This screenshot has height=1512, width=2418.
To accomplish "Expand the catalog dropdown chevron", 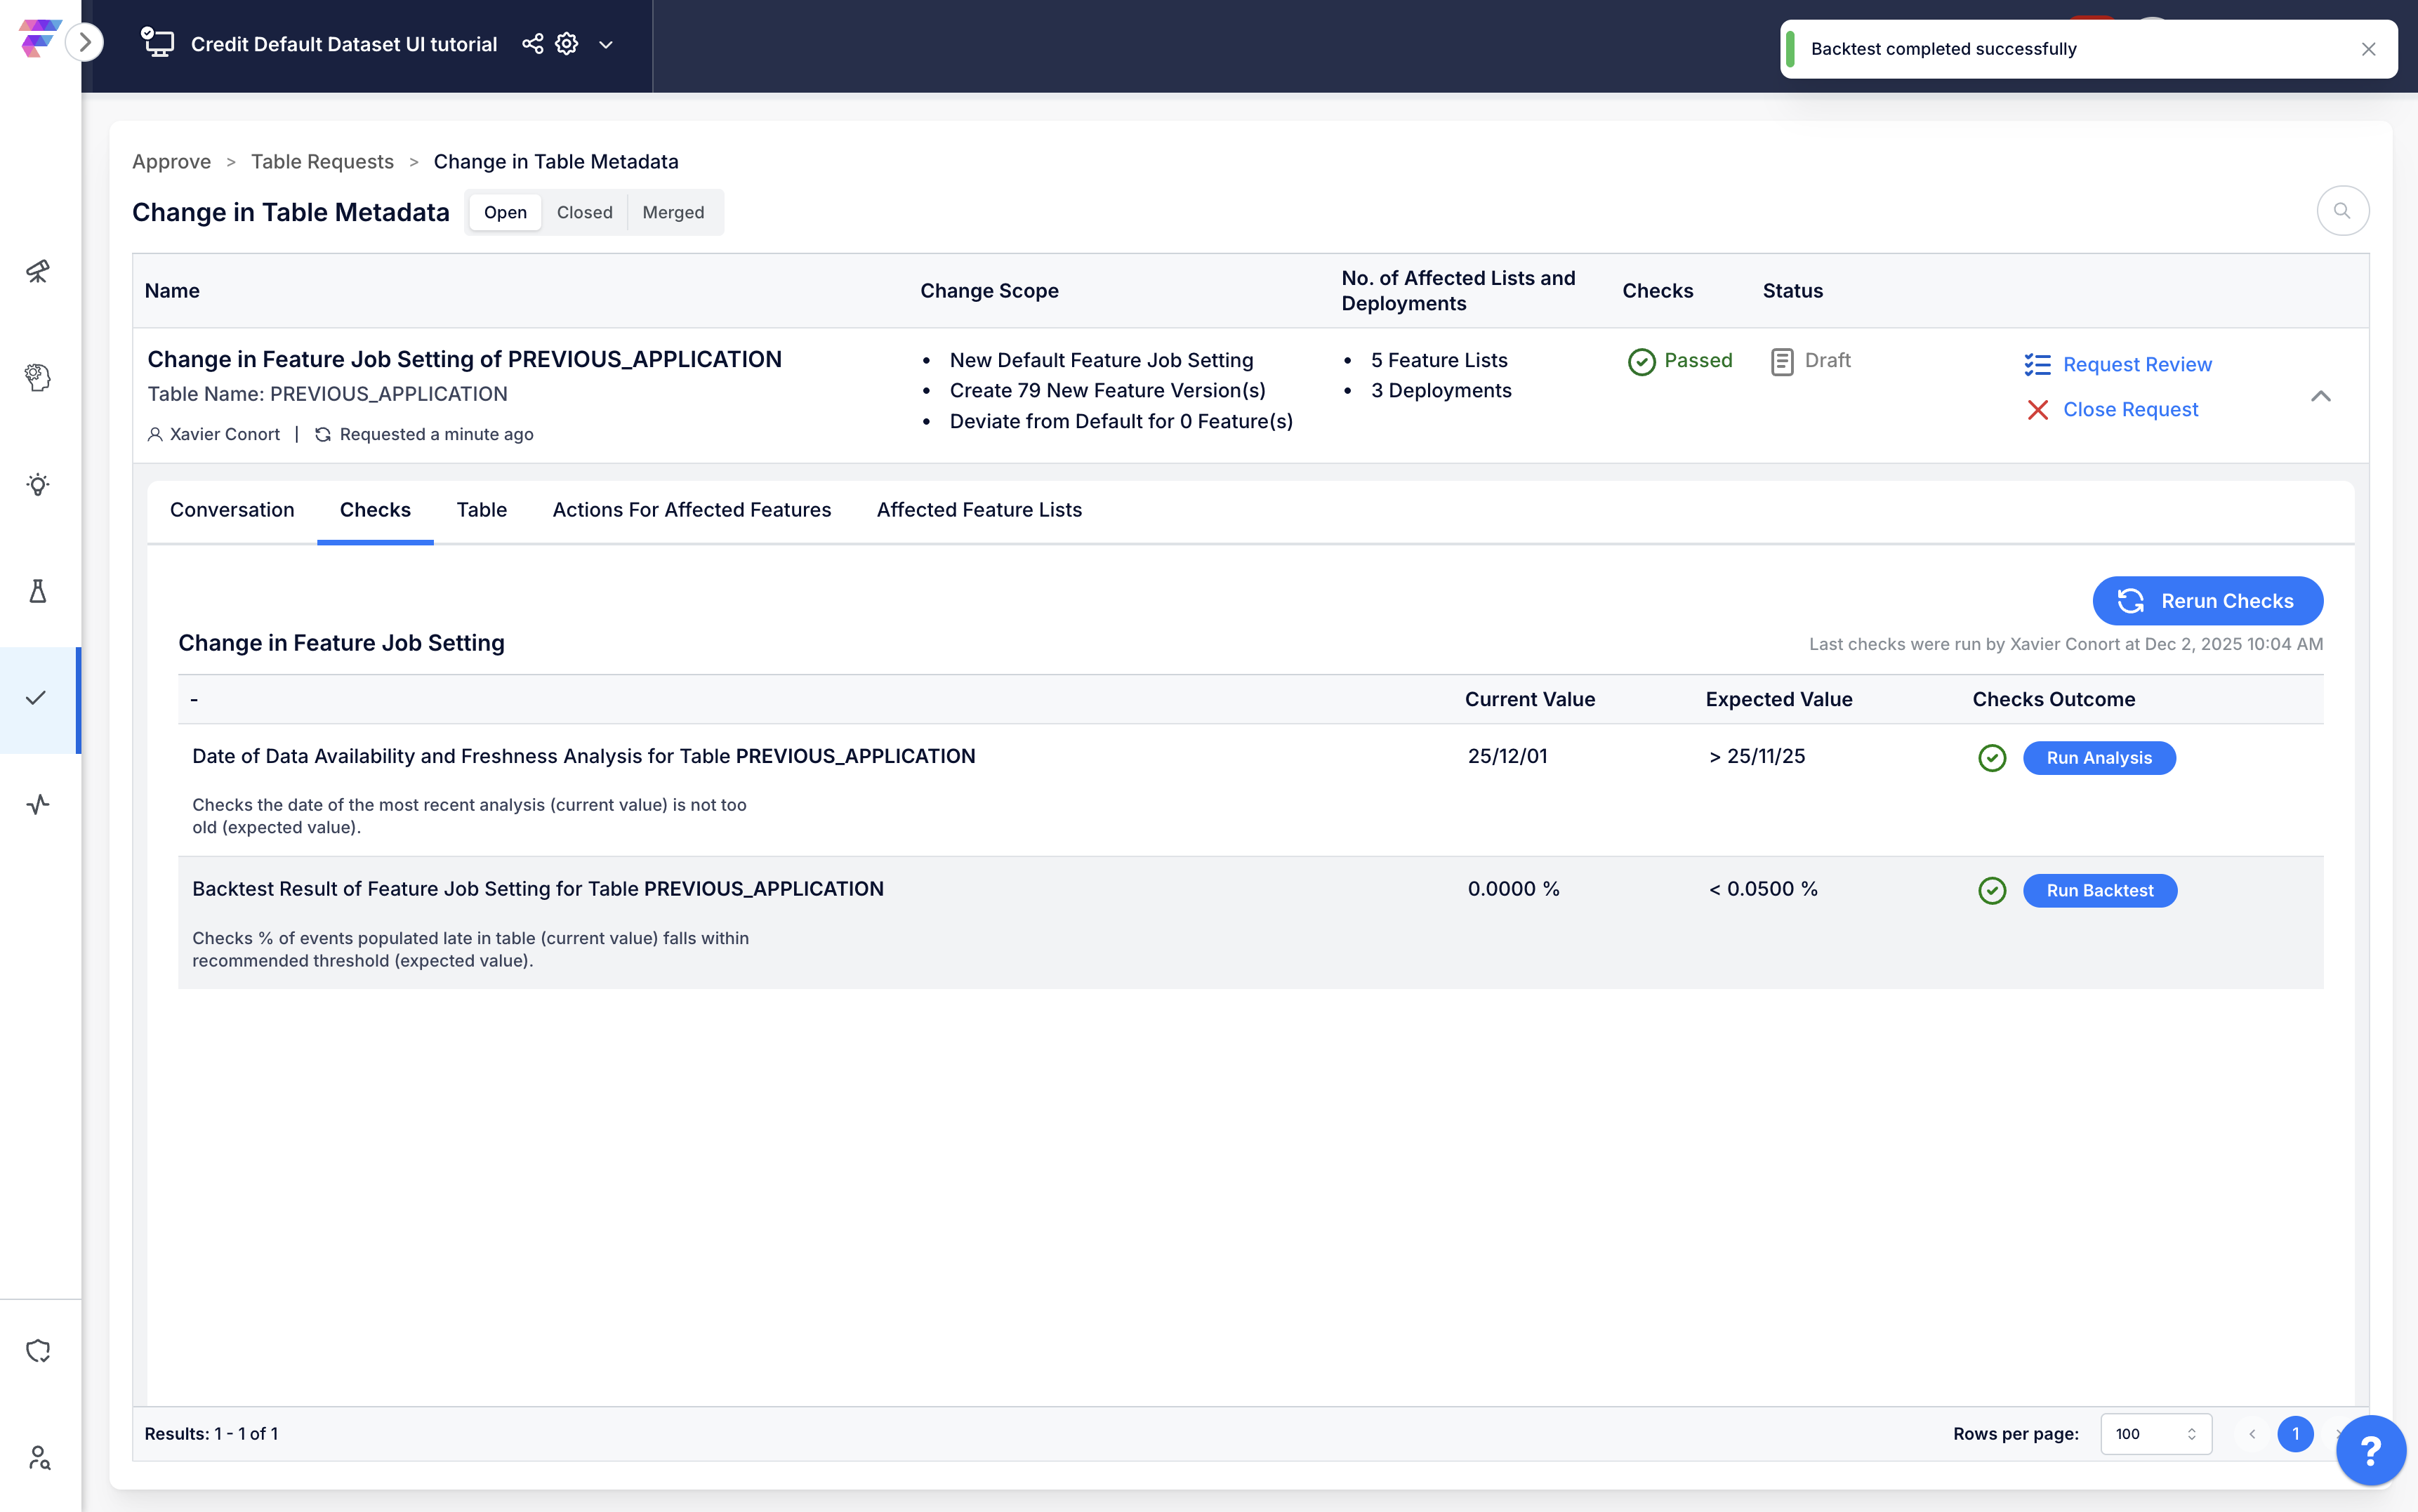I will 606,45.
